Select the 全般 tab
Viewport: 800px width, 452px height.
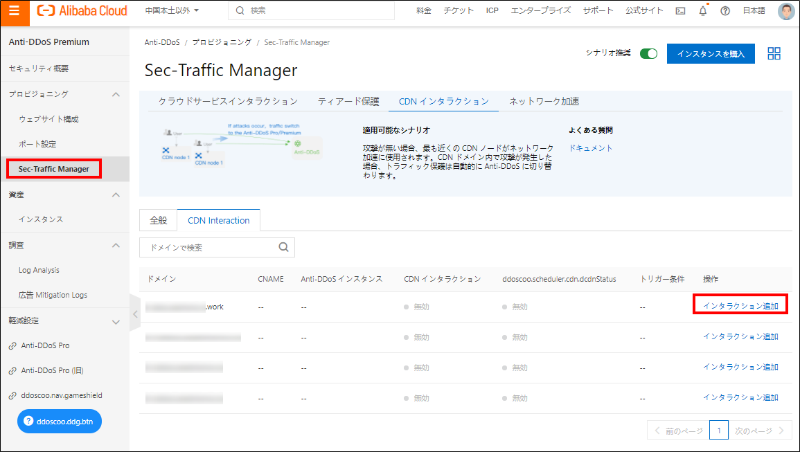159,220
